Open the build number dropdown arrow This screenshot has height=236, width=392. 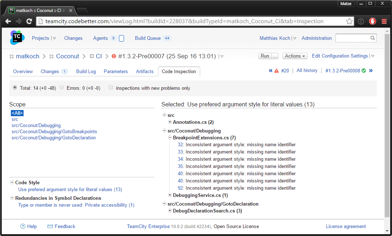pyautogui.click(x=222, y=56)
